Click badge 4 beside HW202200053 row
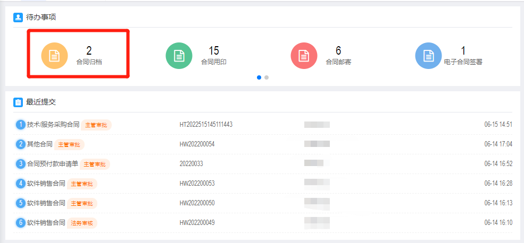The image size is (524, 243). [21, 184]
